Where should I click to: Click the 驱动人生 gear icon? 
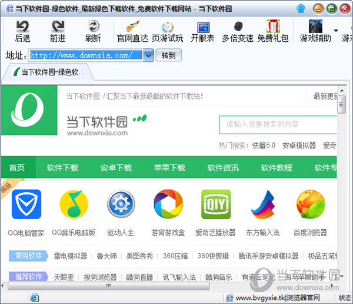[121, 204]
